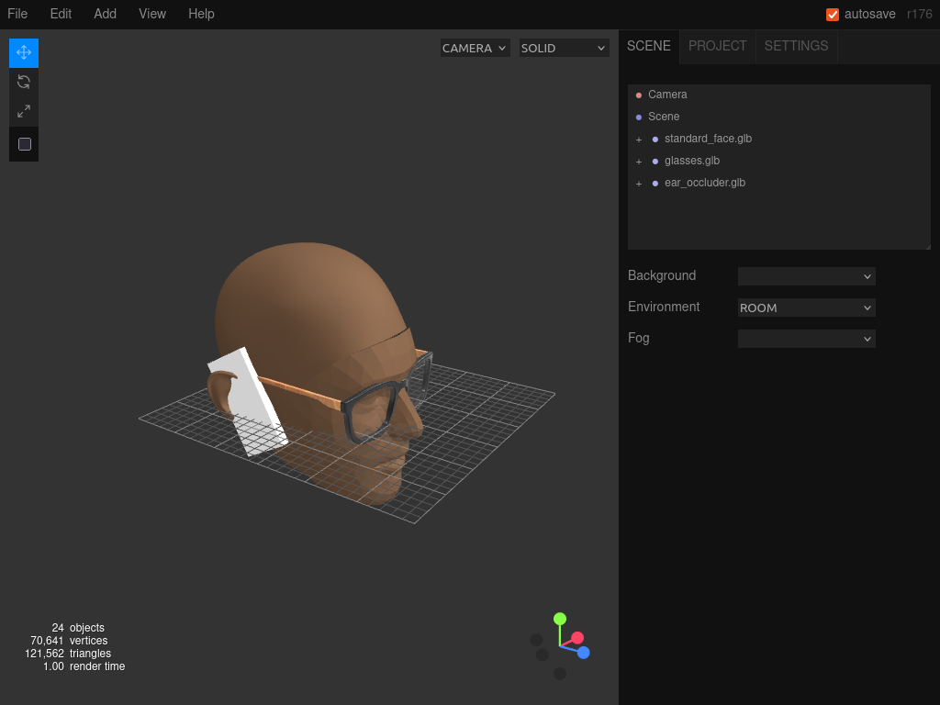Image resolution: width=940 pixels, height=705 pixels.
Task: Open the Environment ROOM dropdown
Action: pos(806,308)
